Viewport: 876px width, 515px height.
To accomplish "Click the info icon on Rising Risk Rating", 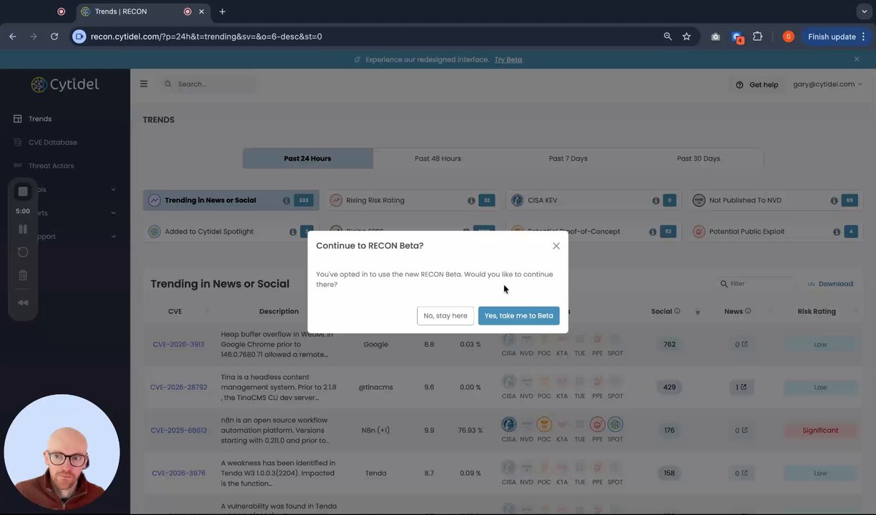I will [x=471, y=201].
